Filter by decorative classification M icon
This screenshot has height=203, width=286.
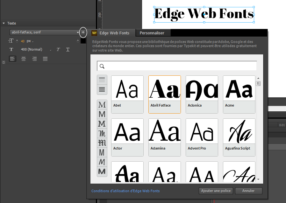[102, 171]
